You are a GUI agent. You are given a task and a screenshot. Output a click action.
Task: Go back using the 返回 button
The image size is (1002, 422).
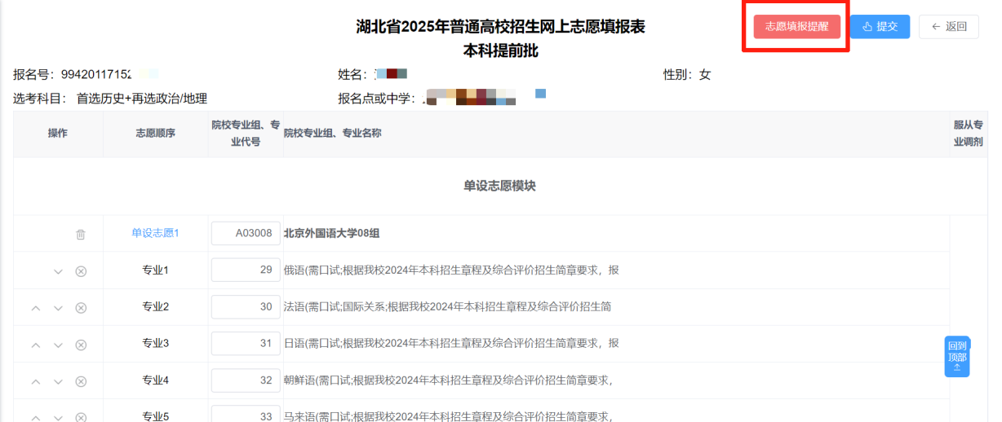[x=949, y=26]
